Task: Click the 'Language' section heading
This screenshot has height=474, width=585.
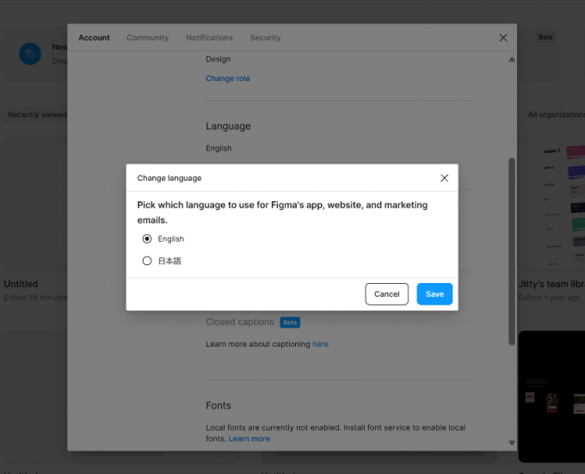Action: coord(228,126)
